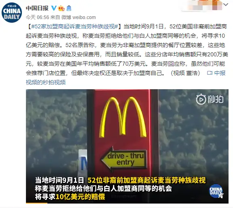Click the mute speaker icon on video watermark

click(221, 196)
